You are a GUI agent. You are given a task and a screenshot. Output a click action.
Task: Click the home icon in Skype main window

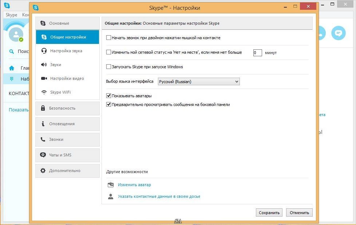12,68
